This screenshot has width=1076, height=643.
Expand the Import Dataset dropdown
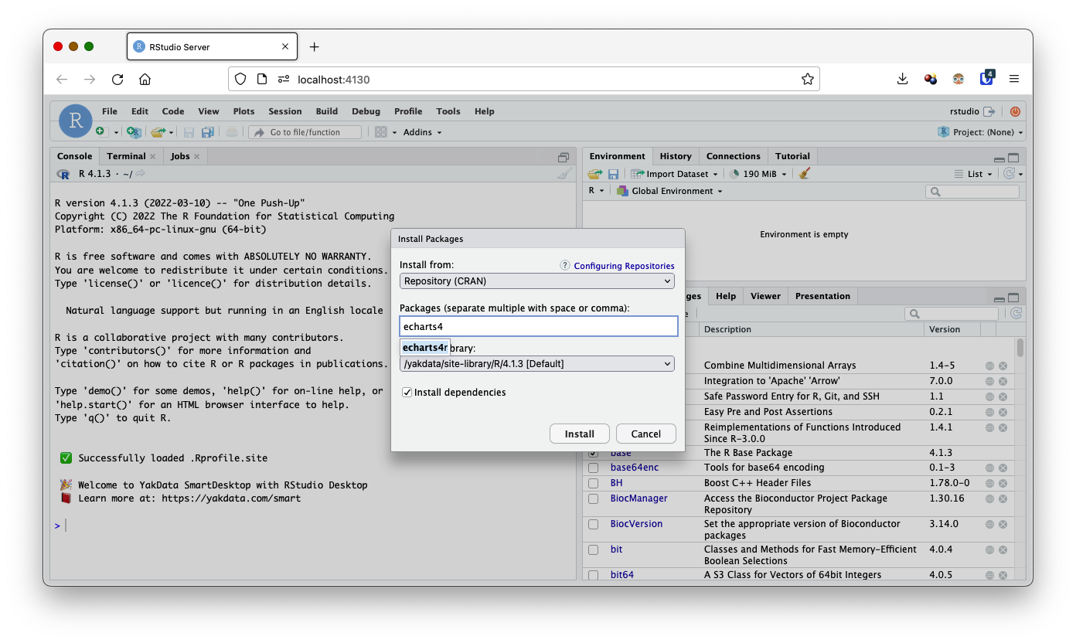coord(675,174)
